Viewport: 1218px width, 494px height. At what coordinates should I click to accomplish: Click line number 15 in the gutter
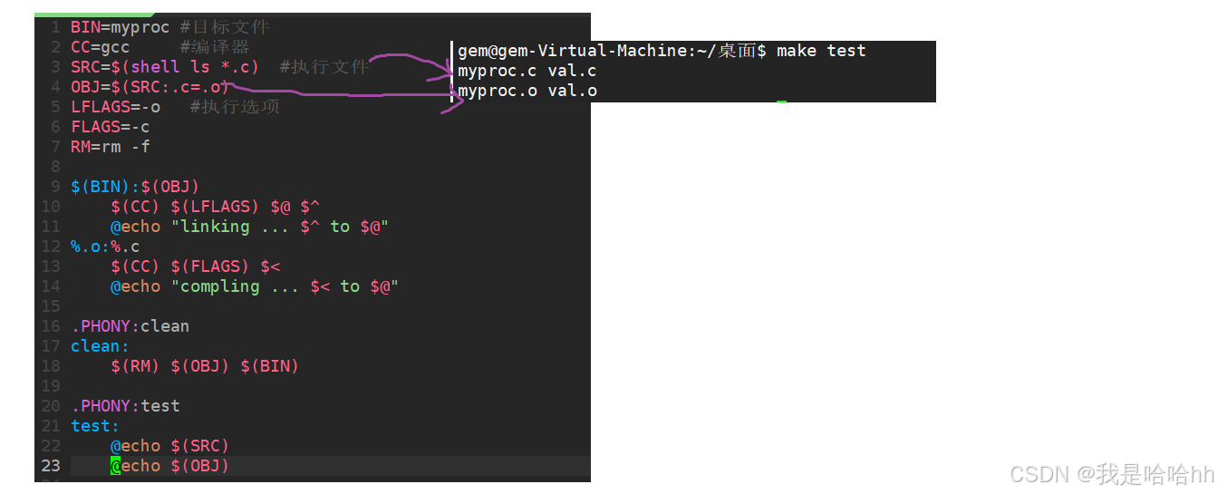51,306
